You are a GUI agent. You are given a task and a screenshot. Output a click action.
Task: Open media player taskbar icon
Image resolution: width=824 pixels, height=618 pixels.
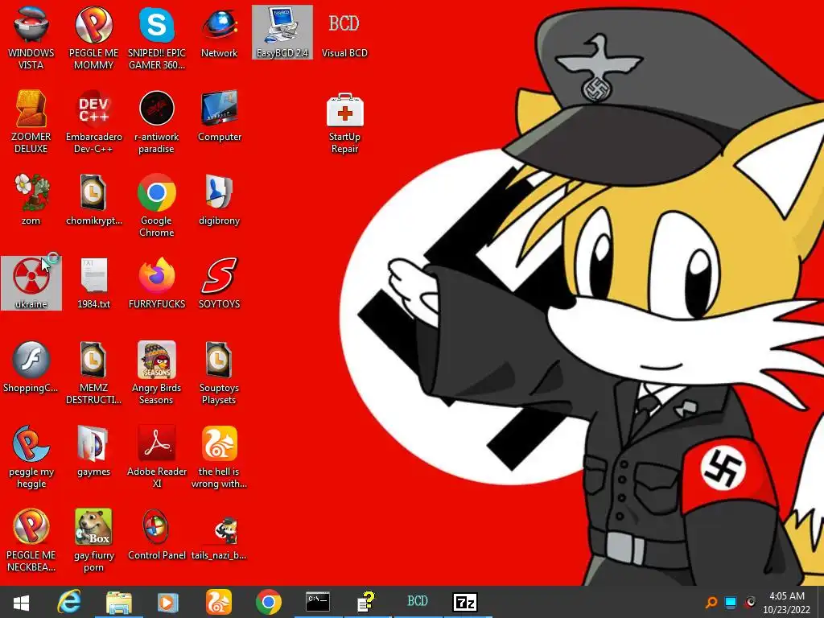point(168,602)
